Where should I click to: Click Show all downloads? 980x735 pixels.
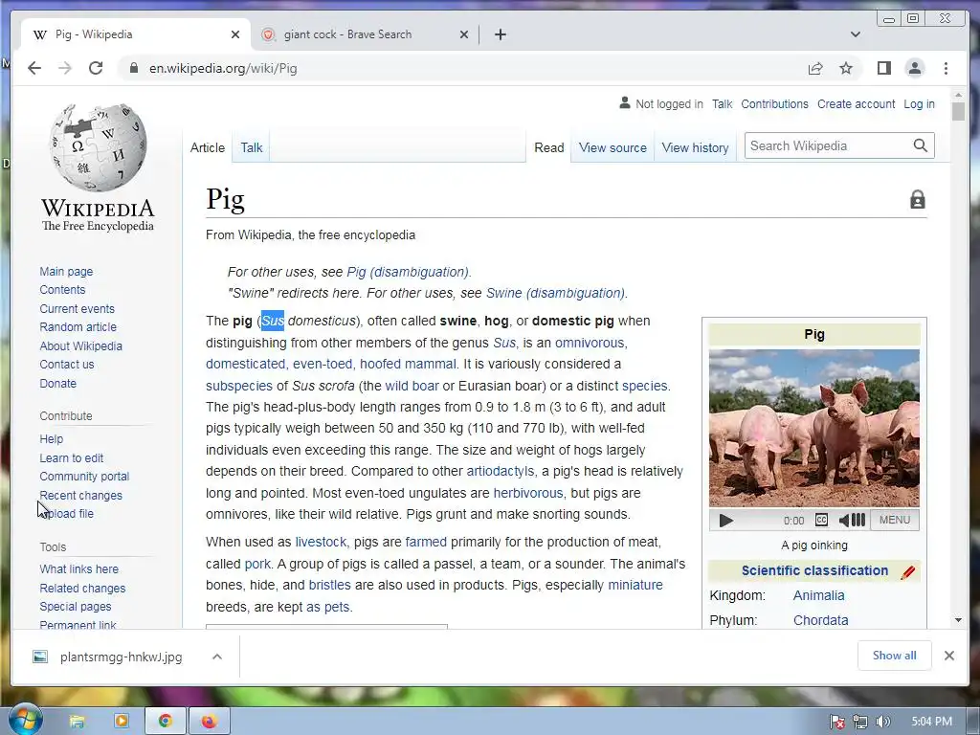point(895,656)
